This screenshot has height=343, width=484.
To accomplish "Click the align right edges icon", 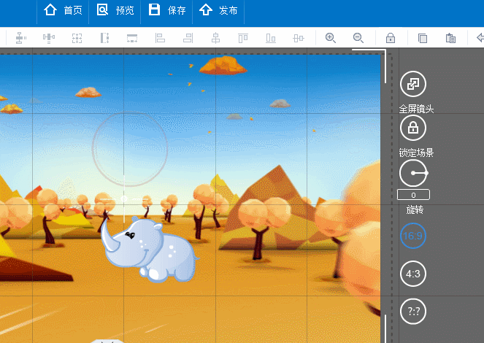I will point(188,38).
